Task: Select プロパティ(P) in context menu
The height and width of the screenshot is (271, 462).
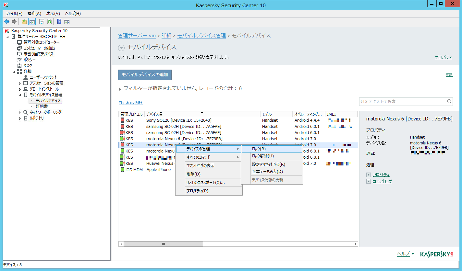Action: tap(209, 191)
